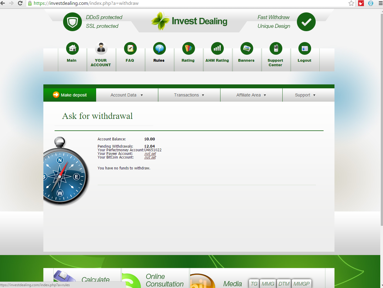
Task: Click the browser address bar URL
Action: click(86, 3)
